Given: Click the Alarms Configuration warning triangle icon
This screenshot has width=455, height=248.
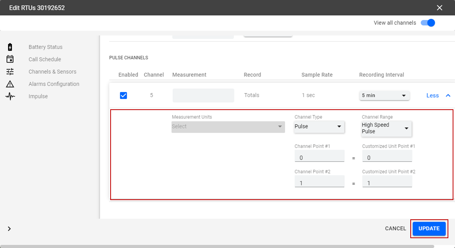Looking at the screenshot, I should coord(10,84).
